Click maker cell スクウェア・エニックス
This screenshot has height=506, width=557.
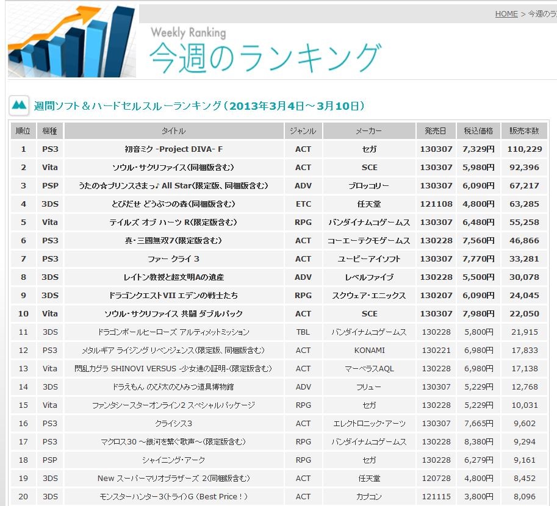[369, 296]
